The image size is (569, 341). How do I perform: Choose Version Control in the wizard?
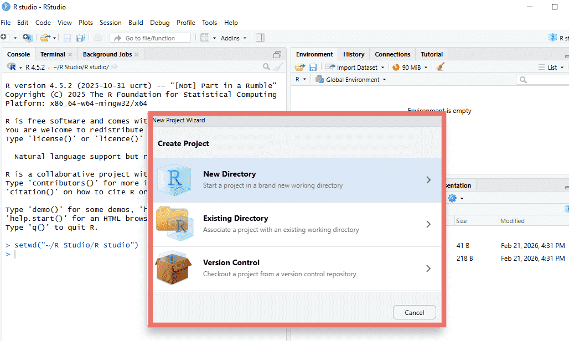(x=297, y=268)
